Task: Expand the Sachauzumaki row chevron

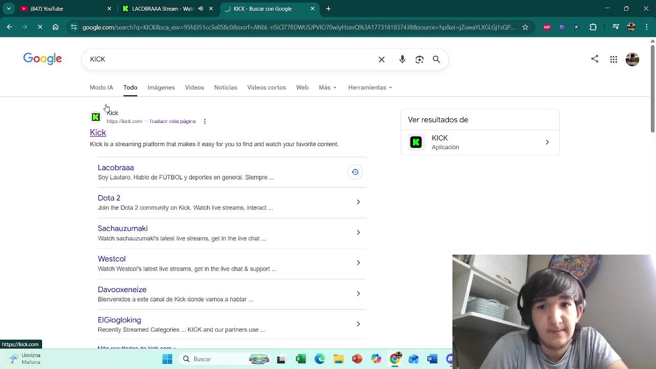Action: [x=358, y=232]
